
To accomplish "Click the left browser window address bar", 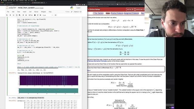I will pos(38,5).
